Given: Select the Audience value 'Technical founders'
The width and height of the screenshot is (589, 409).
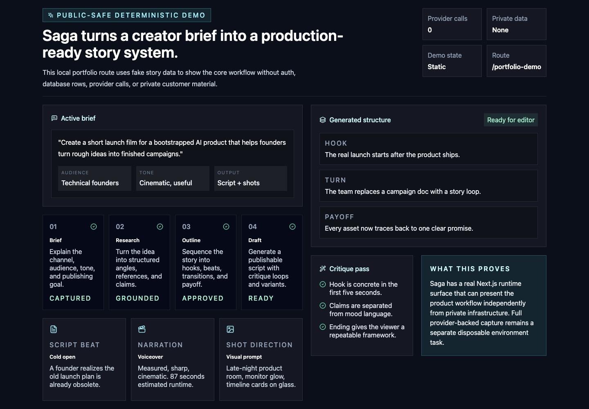Looking at the screenshot, I should tap(90, 183).
